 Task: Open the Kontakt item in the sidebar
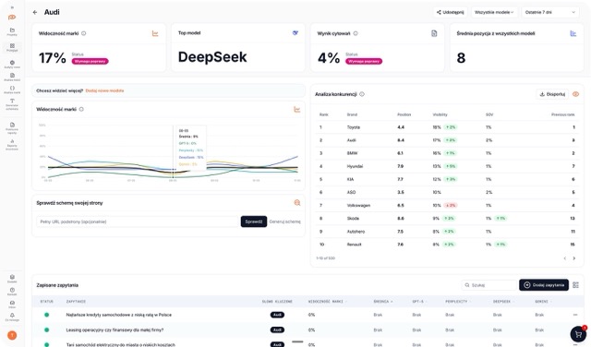[12, 292]
